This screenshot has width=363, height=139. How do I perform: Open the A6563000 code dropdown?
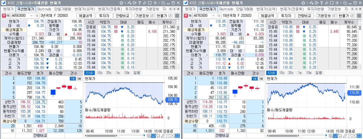(31, 16)
